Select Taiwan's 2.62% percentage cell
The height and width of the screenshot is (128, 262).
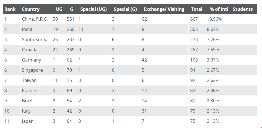click(x=213, y=80)
